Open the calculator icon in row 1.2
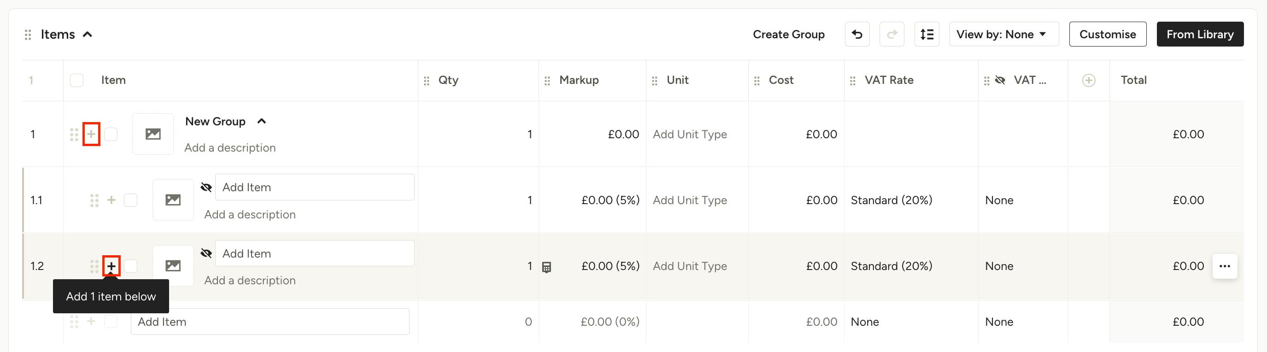The width and height of the screenshot is (1267, 352). pyautogui.click(x=546, y=267)
